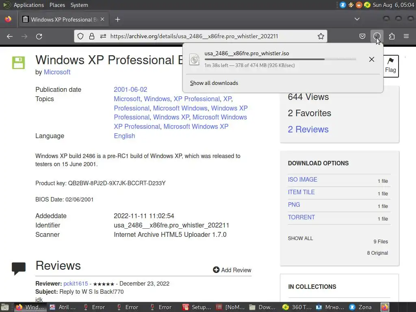Open the XP Professional topic link
Viewport: 416px width, 312px height.
[x=197, y=99]
